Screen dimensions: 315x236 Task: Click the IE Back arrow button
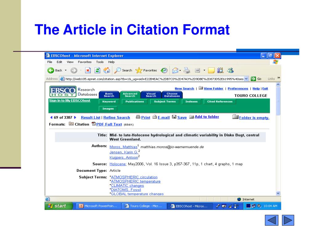(51, 70)
